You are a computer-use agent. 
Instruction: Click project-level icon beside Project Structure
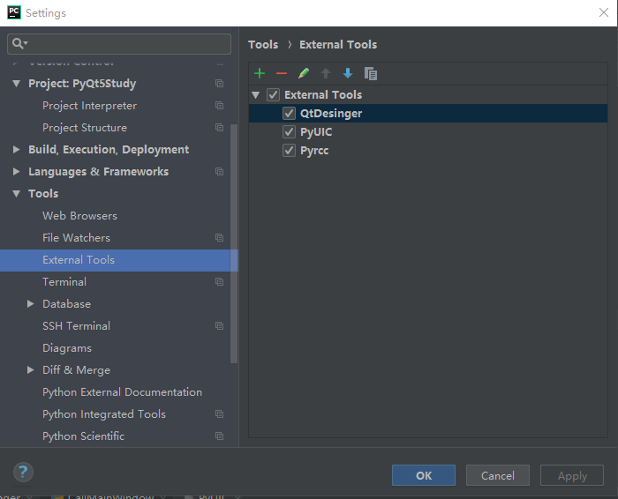tap(220, 128)
